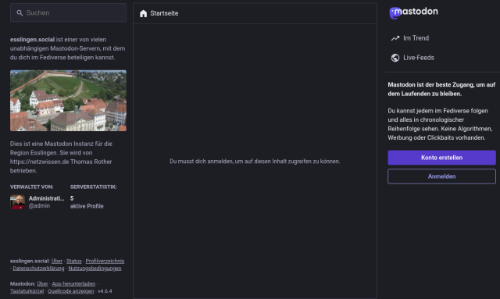
Task: Click the Anmelden button
Action: pos(441,176)
